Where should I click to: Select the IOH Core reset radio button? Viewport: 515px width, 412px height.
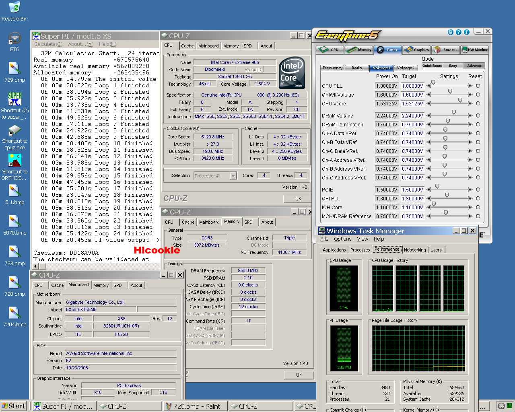(478, 207)
